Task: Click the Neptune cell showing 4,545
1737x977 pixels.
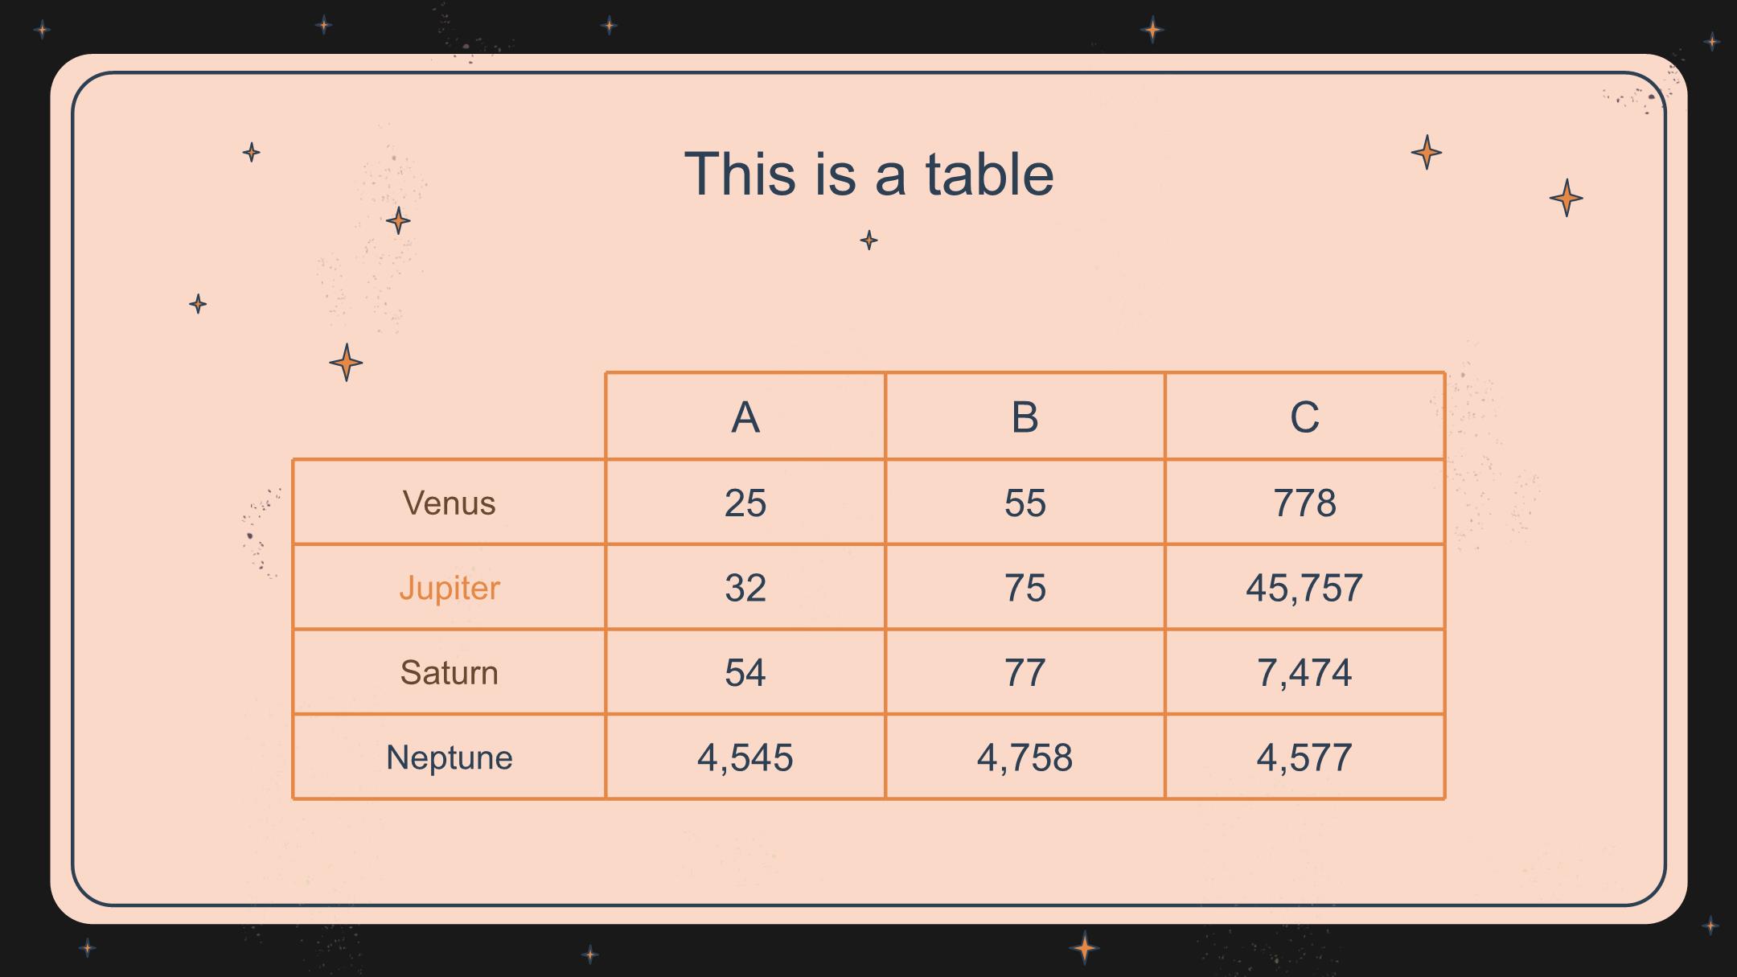Action: pyautogui.click(x=745, y=757)
